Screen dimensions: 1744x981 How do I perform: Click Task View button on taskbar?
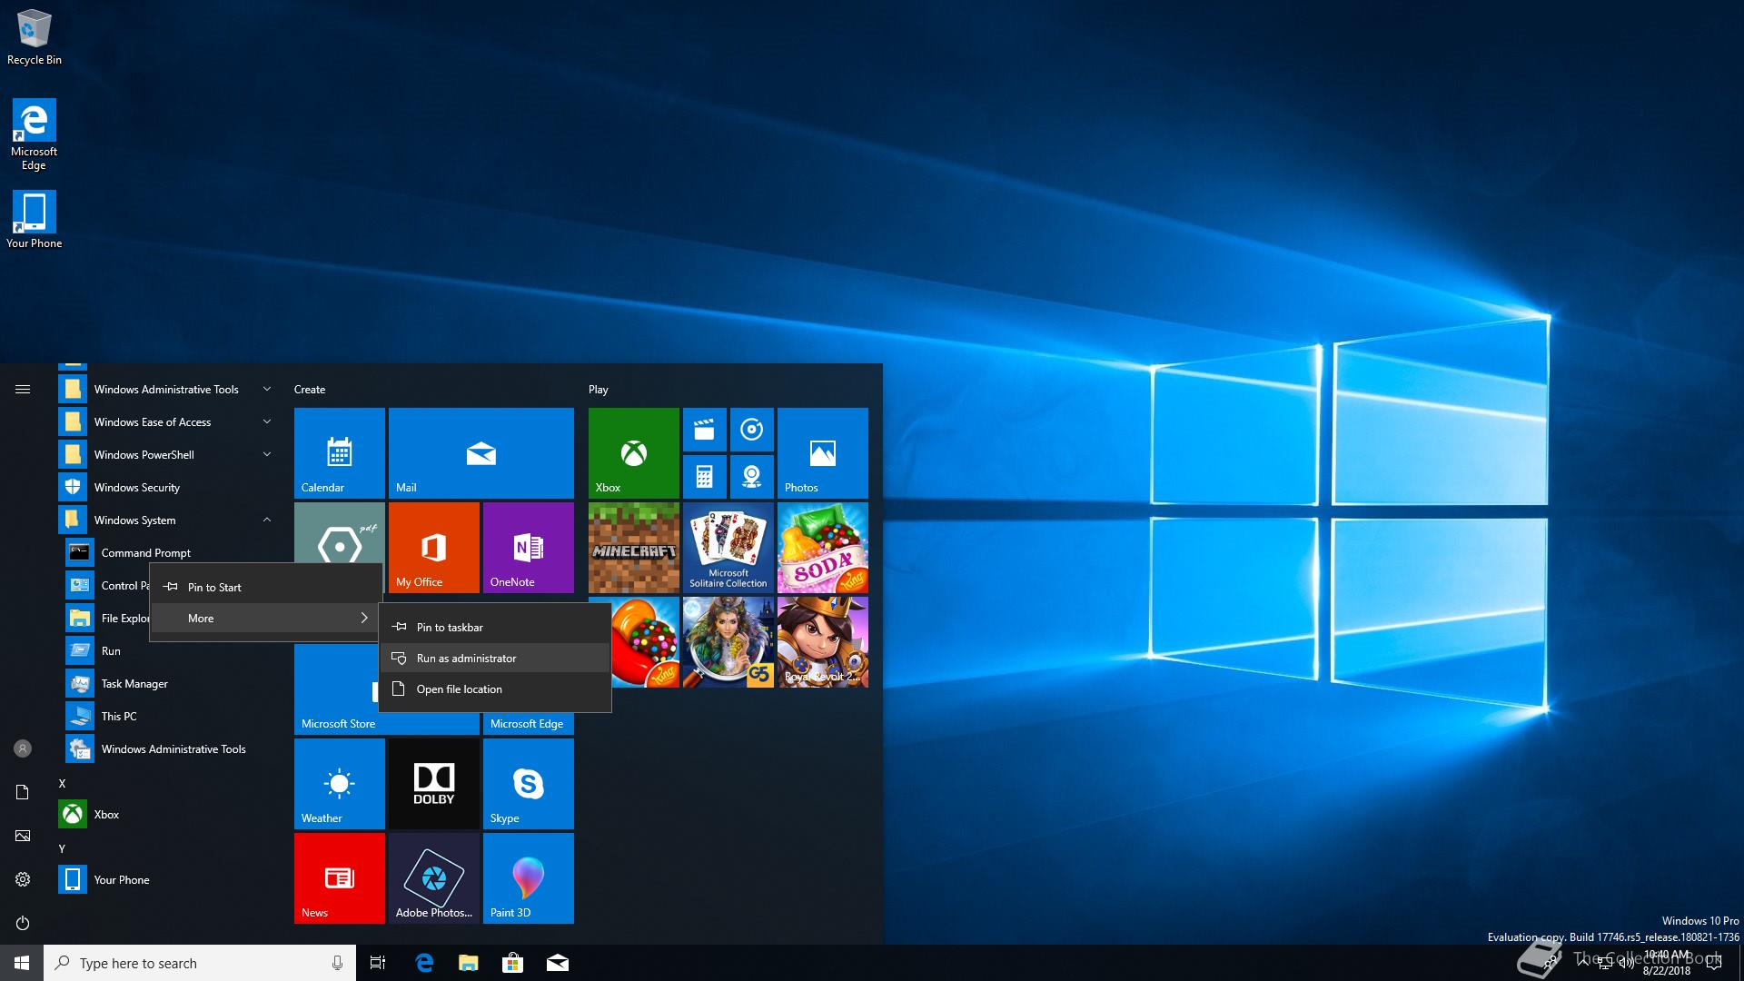click(x=378, y=963)
